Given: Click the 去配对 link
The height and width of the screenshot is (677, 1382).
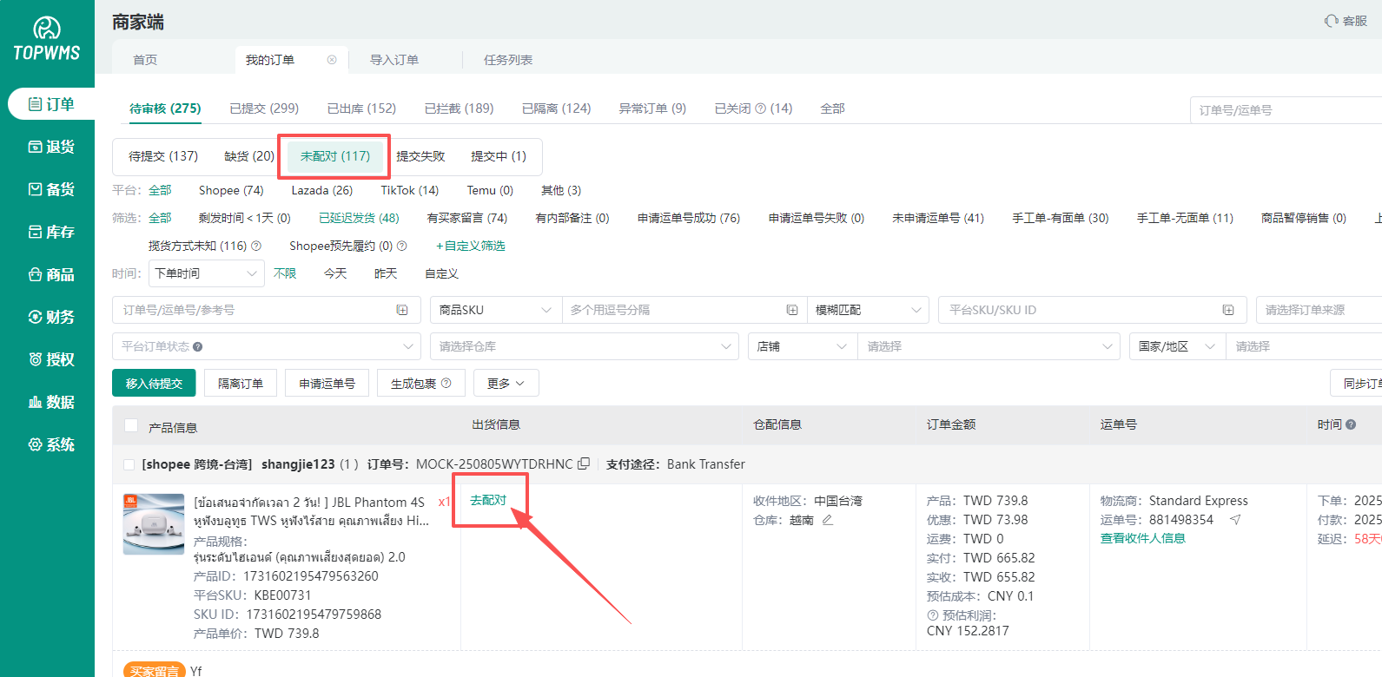Looking at the screenshot, I should click(x=488, y=500).
